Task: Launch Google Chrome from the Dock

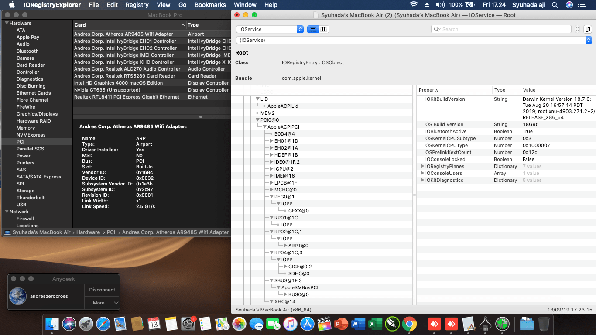Action: pos(409,324)
